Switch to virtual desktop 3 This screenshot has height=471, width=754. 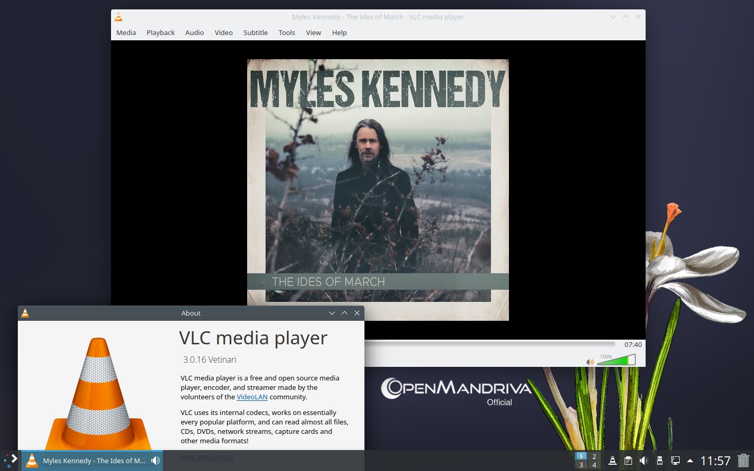[x=581, y=465]
